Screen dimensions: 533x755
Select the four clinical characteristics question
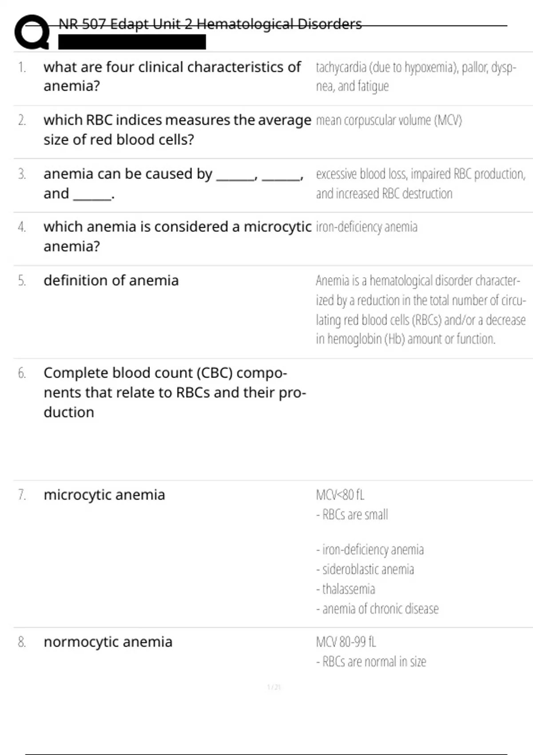pyautogui.click(x=172, y=76)
